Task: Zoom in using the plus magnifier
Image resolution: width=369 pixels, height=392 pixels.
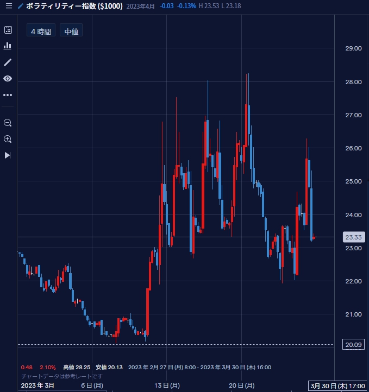Action: [8, 139]
